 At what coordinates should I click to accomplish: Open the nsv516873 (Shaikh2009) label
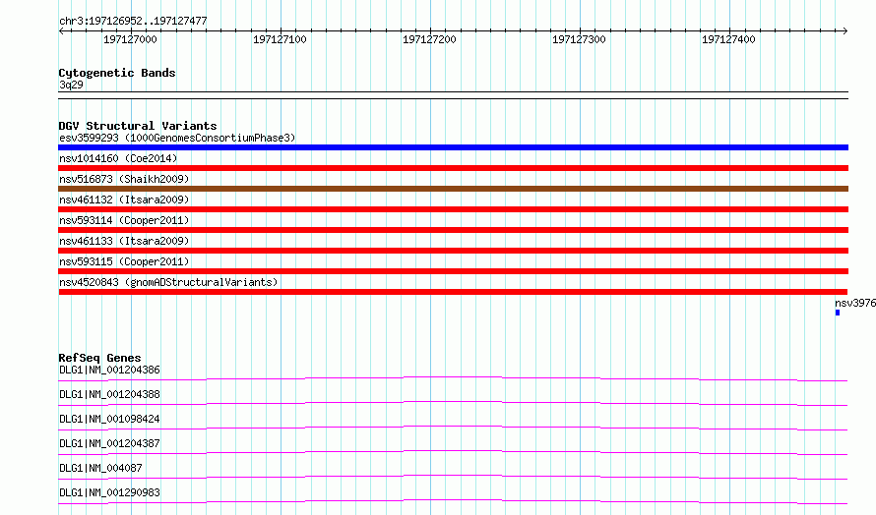tap(124, 179)
